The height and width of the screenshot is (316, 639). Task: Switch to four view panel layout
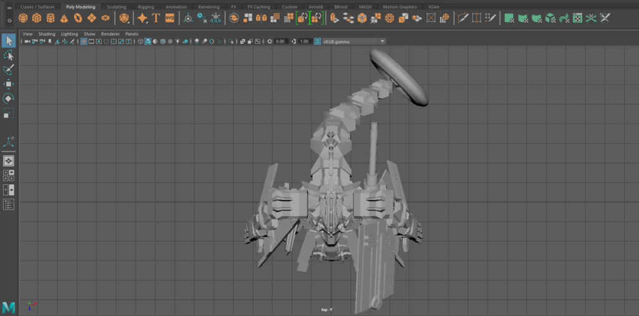click(x=9, y=175)
